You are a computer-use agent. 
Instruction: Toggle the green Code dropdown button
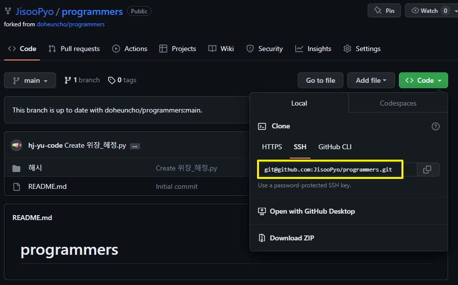click(423, 80)
